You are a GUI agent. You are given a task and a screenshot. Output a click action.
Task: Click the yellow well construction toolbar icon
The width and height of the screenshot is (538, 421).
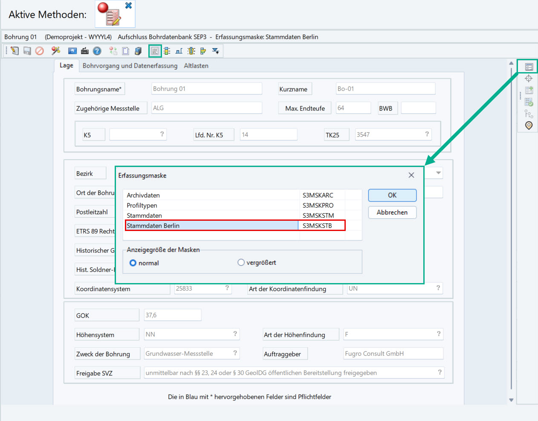[191, 51]
